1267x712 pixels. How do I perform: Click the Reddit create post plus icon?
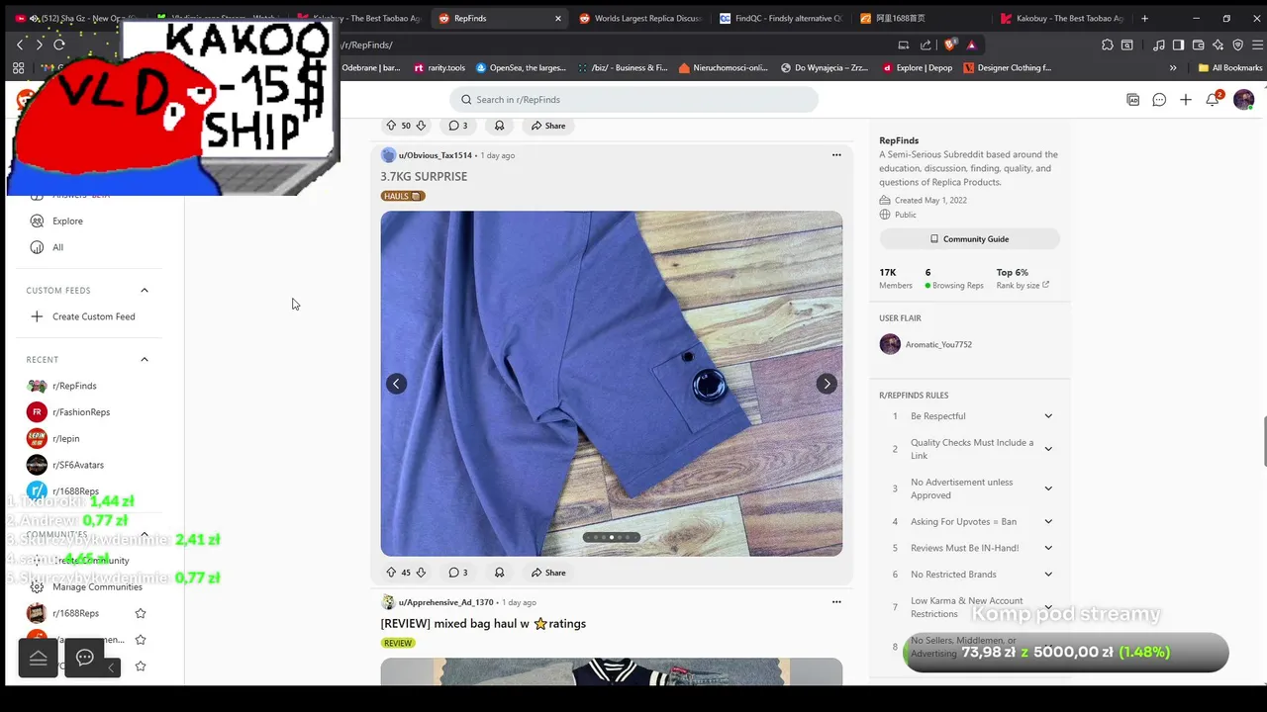pyautogui.click(x=1186, y=100)
